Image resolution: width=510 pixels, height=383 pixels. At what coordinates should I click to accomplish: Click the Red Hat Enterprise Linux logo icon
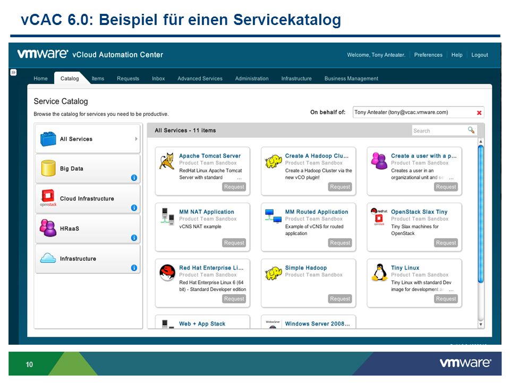point(167,272)
